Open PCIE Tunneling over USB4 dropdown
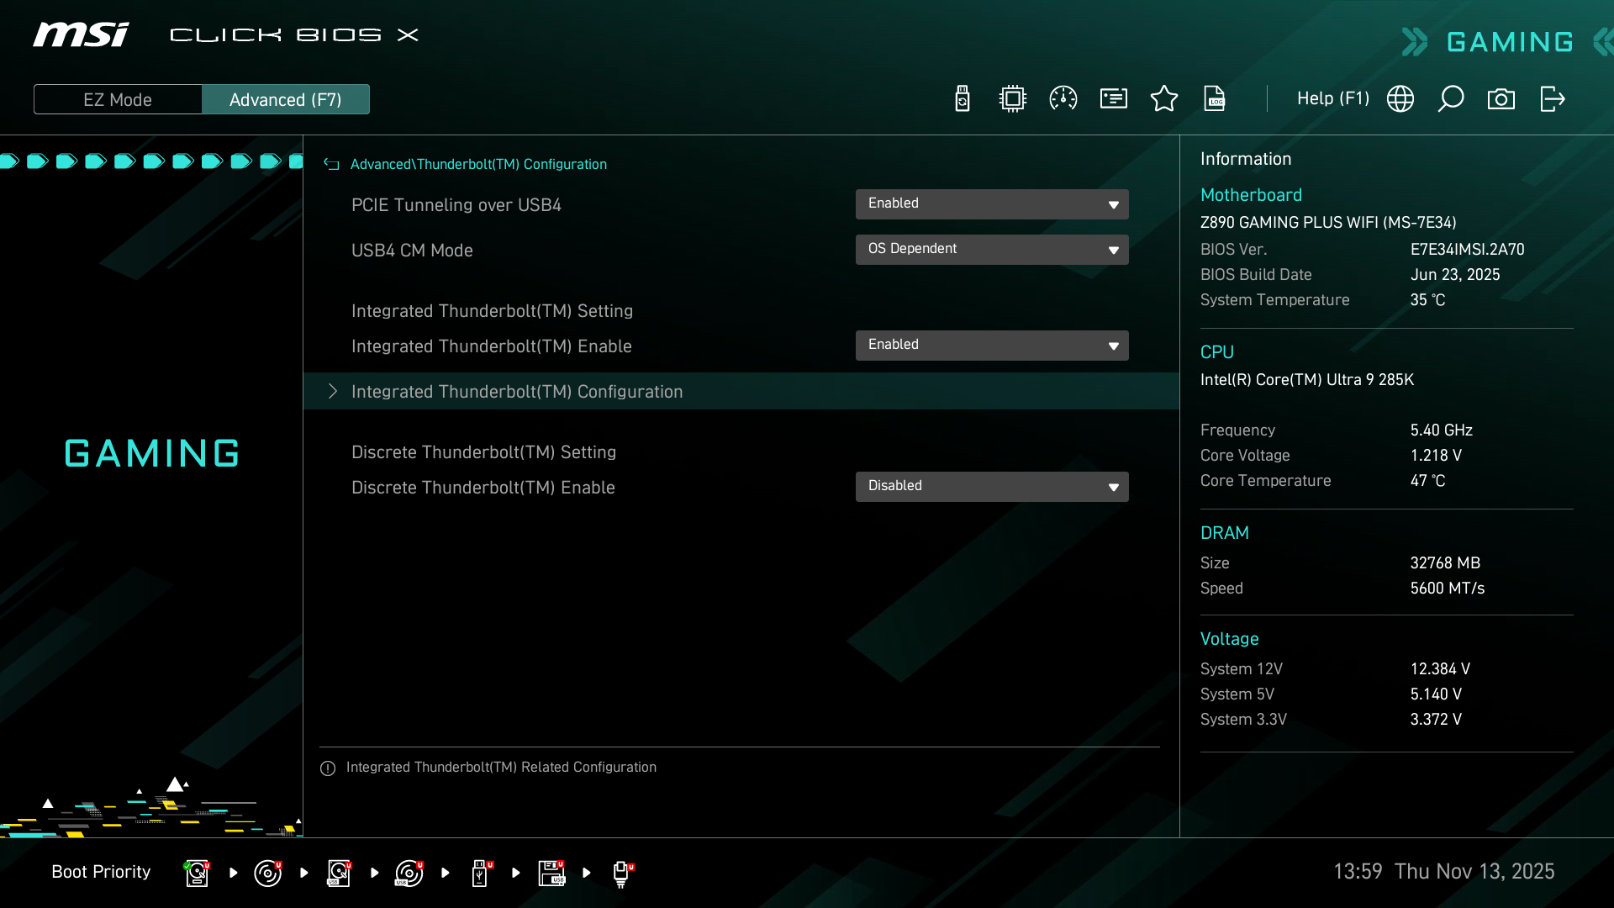 [x=992, y=204]
